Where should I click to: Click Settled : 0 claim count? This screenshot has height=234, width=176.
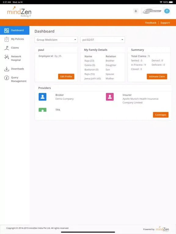point(137,61)
